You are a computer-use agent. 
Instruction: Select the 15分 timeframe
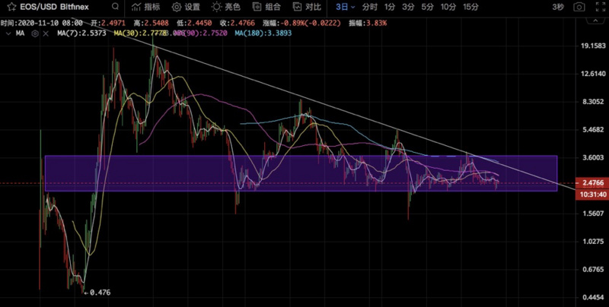coord(470,8)
